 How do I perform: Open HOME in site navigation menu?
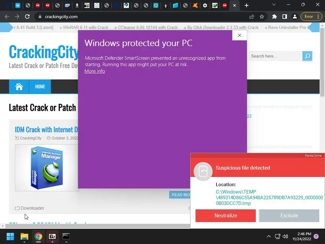40,86
